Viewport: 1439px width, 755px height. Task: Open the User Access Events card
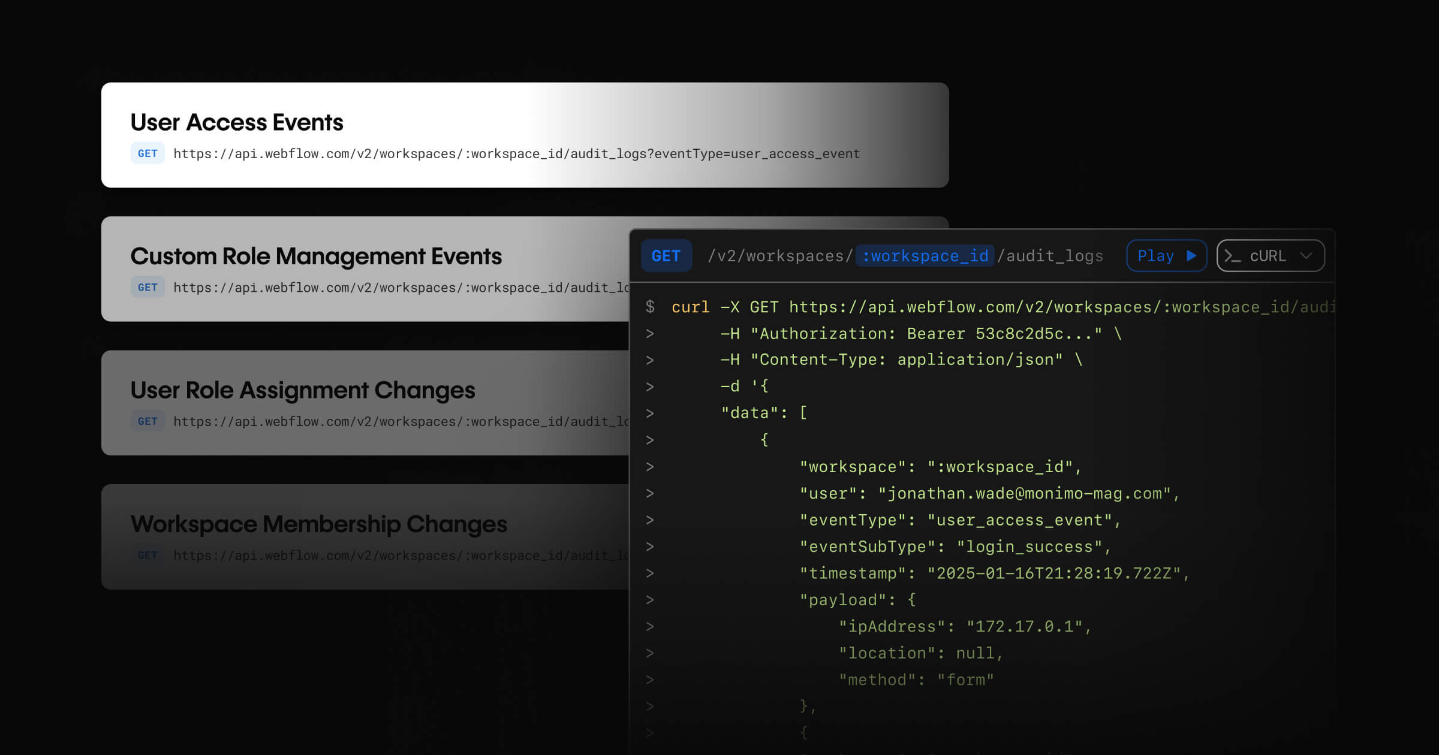click(237, 122)
